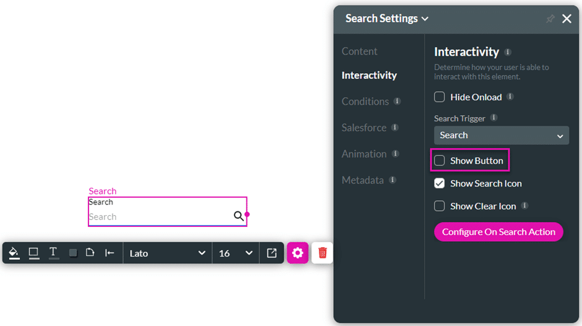582x326 pixels.
Task: Open the Conditions tab
Action: 365,102
